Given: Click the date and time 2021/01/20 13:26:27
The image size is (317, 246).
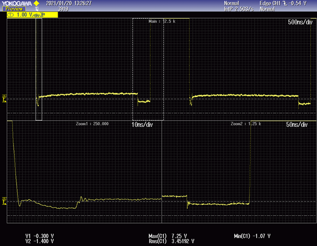Looking at the screenshot, I should (69, 3).
